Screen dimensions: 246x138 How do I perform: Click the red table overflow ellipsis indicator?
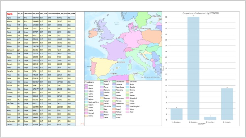(82, 124)
